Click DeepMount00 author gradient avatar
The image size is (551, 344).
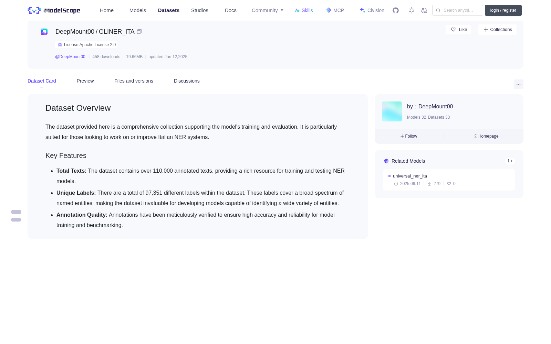(x=392, y=111)
